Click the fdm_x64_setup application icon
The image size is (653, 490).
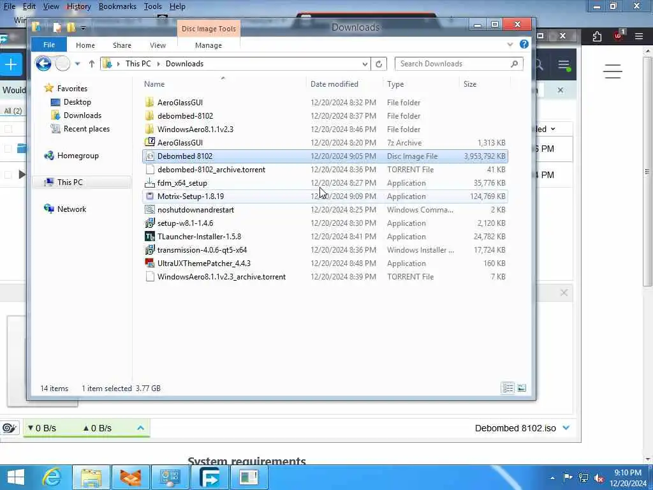[x=150, y=183]
